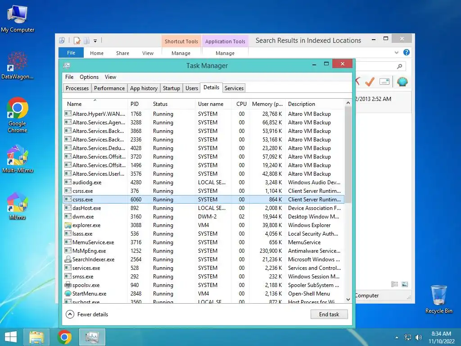Select the SearchIndexer.exe process row
The width and height of the screenshot is (461, 346).
pyautogui.click(x=203, y=259)
